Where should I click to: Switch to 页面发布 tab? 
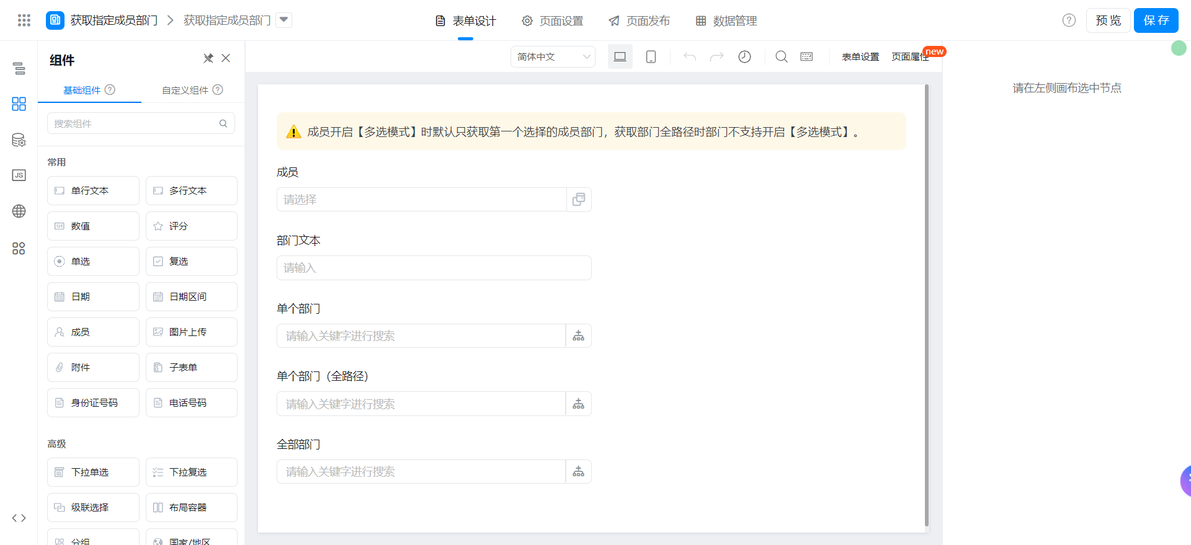click(x=640, y=21)
